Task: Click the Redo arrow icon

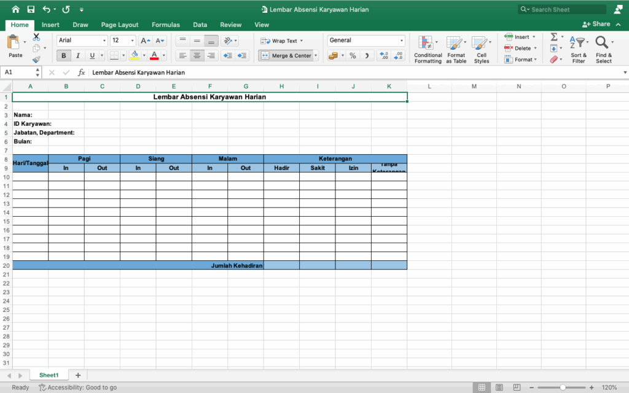Action: pyautogui.click(x=66, y=9)
